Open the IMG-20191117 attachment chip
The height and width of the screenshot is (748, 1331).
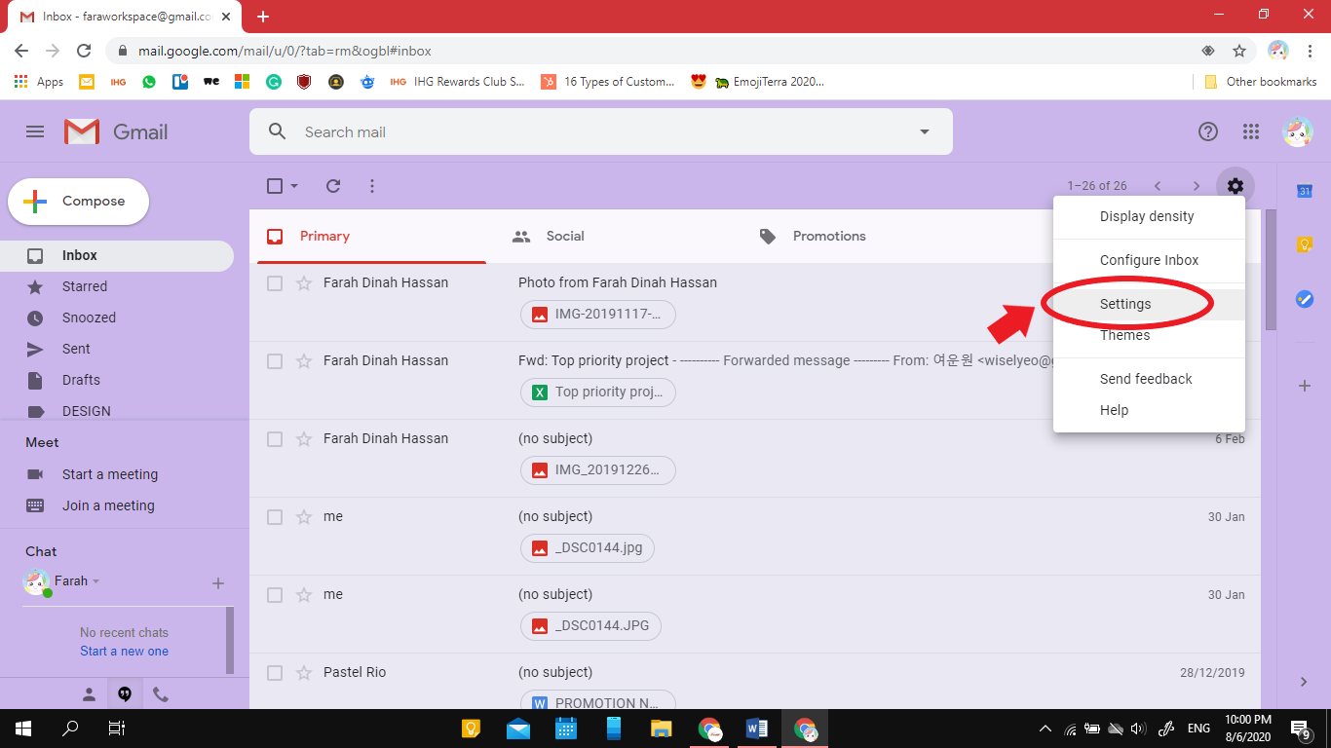tap(598, 315)
